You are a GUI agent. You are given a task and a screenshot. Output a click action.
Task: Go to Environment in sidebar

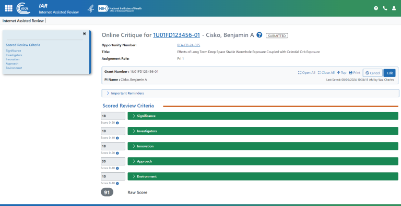coord(14,68)
